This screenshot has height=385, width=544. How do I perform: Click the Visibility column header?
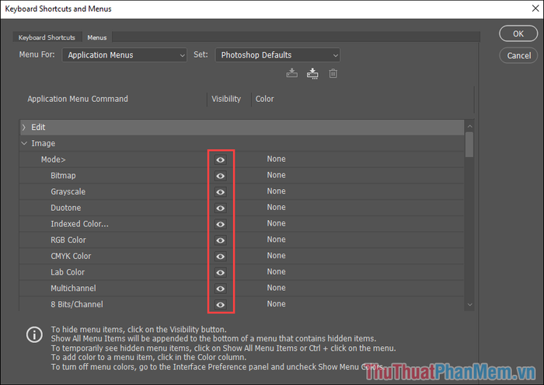click(226, 99)
